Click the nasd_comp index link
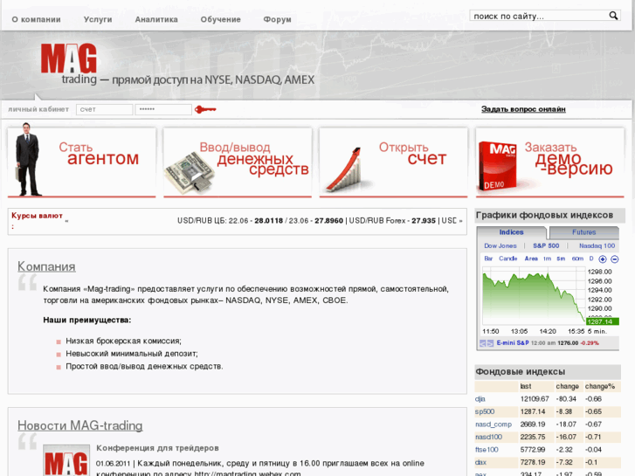Image resolution: width=635 pixels, height=476 pixels. [x=494, y=424]
